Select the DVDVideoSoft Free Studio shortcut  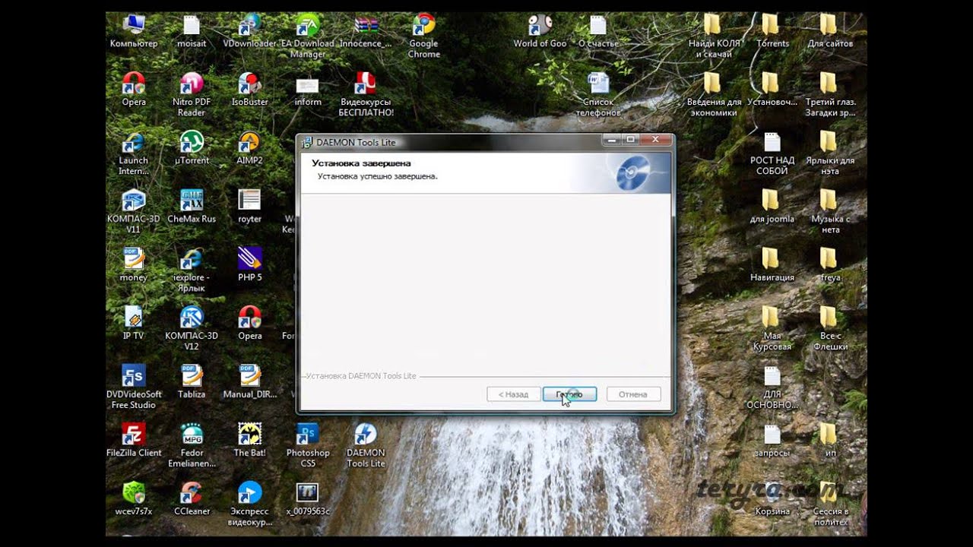coord(134,387)
